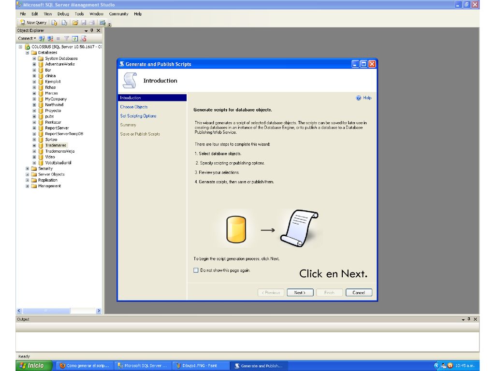The image size is (495, 371).
Task: Close the Object Explorer panel
Action: (99, 30)
